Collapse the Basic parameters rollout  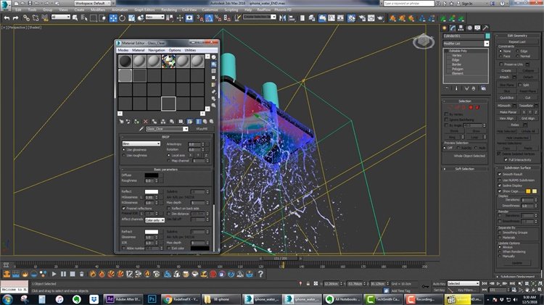pos(166,170)
